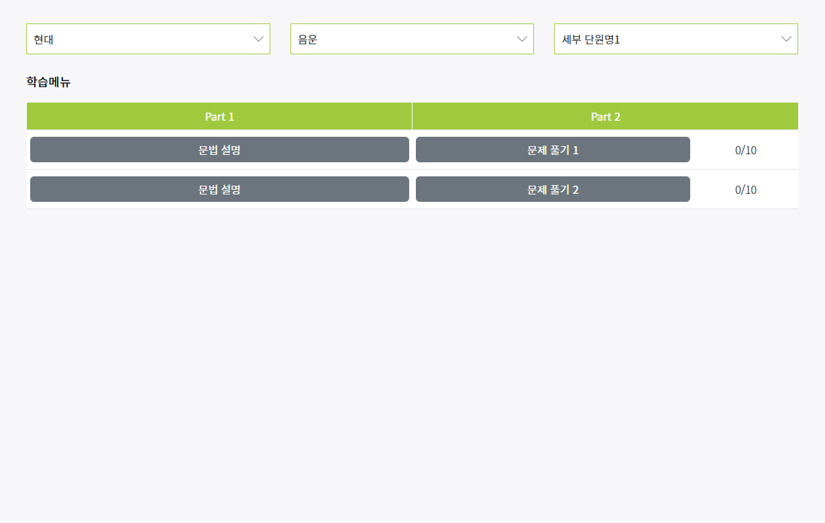Open the 현대 dropdown selector

148,39
